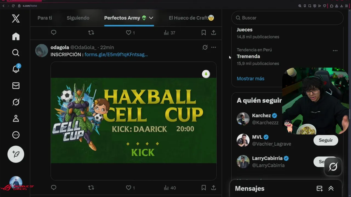Repost the post with 37 views

coord(91,33)
